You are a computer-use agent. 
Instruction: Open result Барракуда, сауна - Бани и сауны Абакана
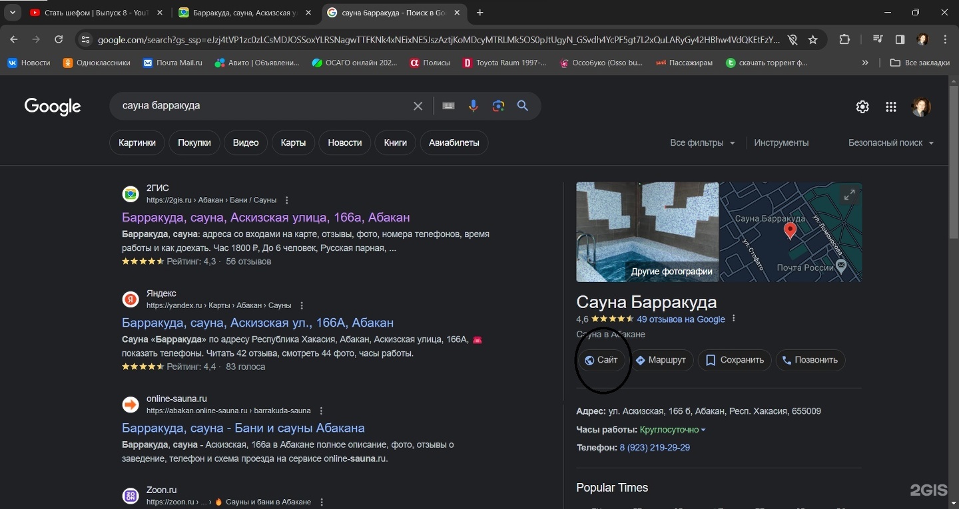click(x=243, y=428)
